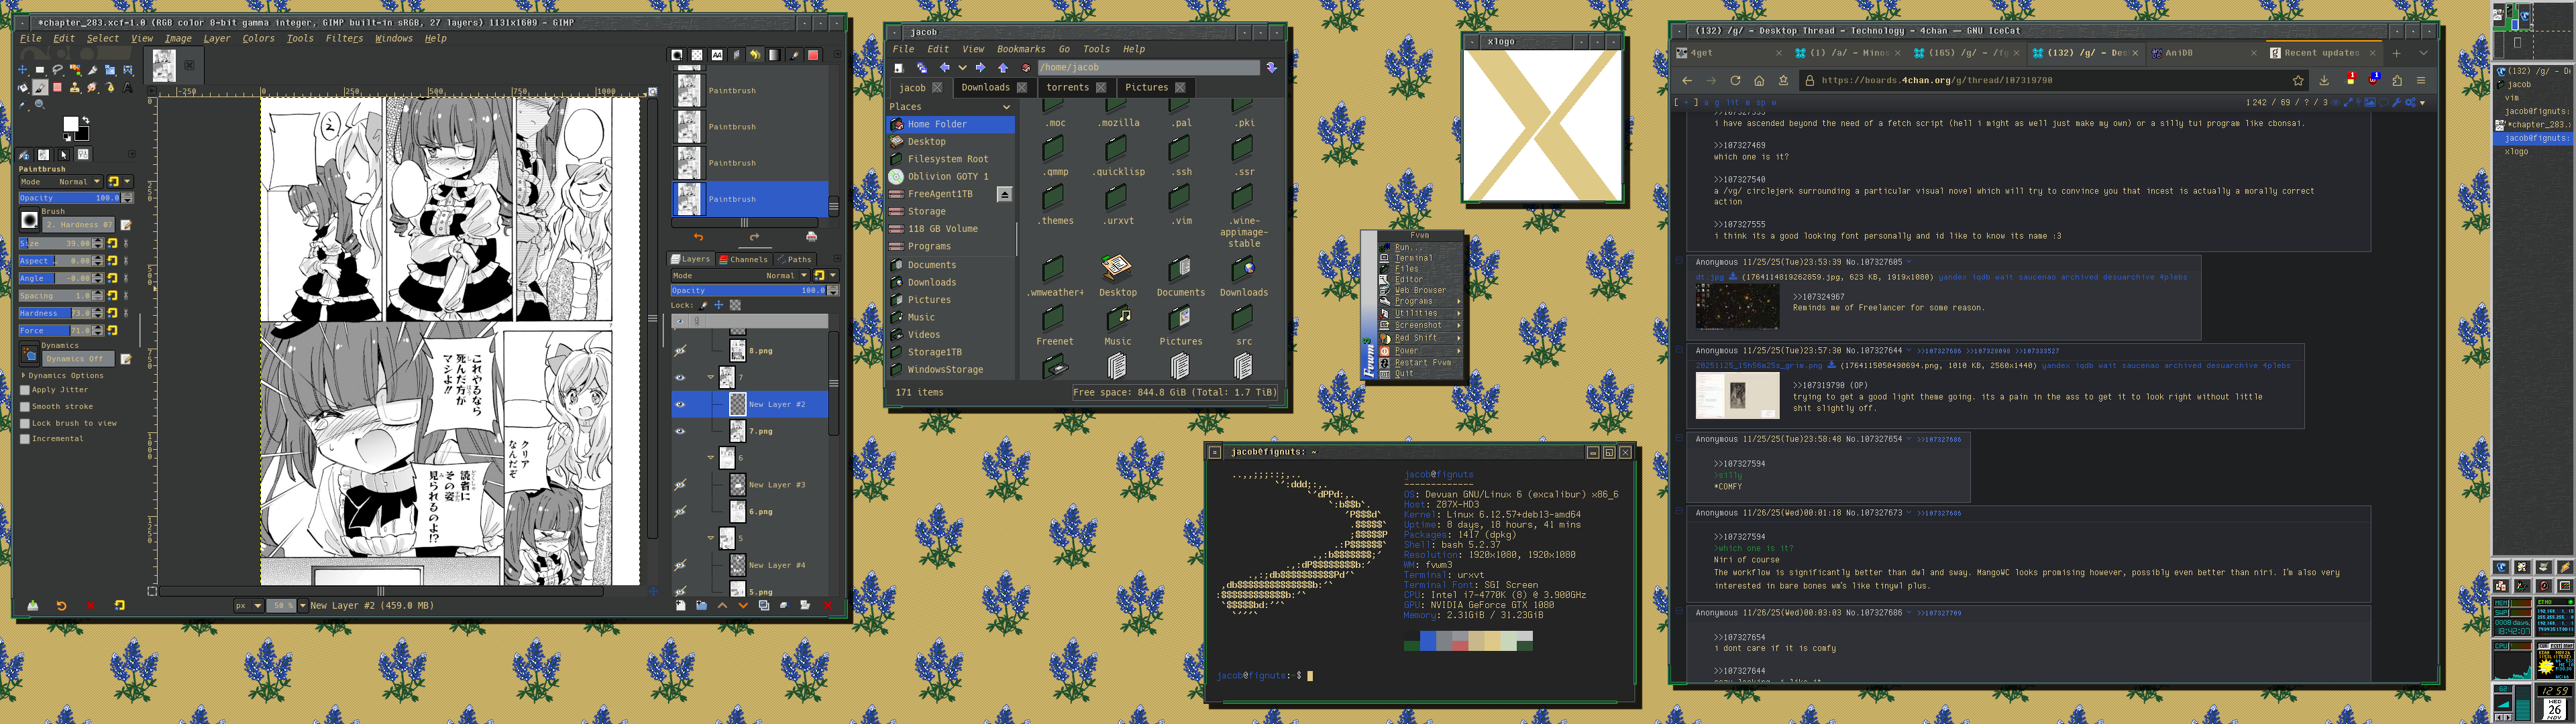Click Restart Fvwm in the Fvwm menu
The image size is (2576, 724).
tap(1422, 363)
